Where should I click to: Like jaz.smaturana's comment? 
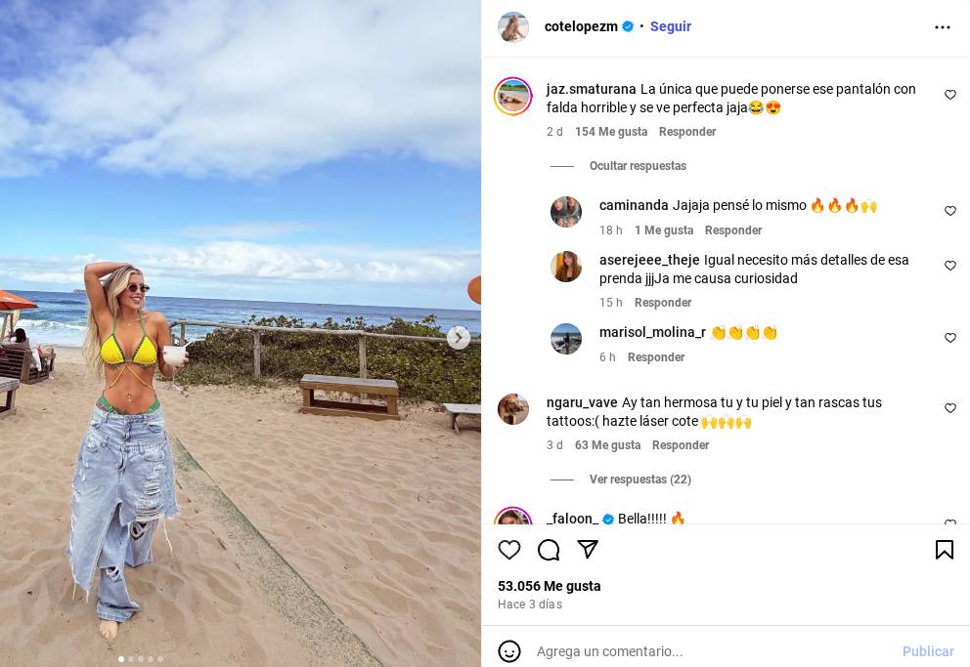click(x=950, y=95)
